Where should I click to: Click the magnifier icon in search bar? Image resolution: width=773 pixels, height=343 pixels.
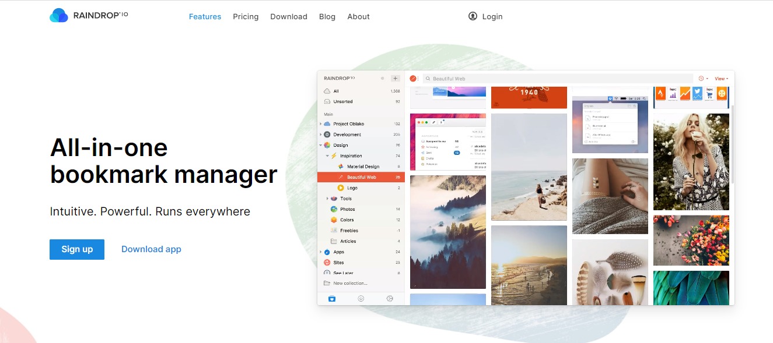[428, 79]
